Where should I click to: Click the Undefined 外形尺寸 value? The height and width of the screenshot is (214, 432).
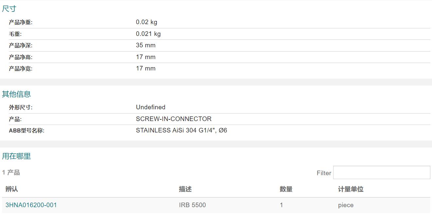[x=151, y=107]
